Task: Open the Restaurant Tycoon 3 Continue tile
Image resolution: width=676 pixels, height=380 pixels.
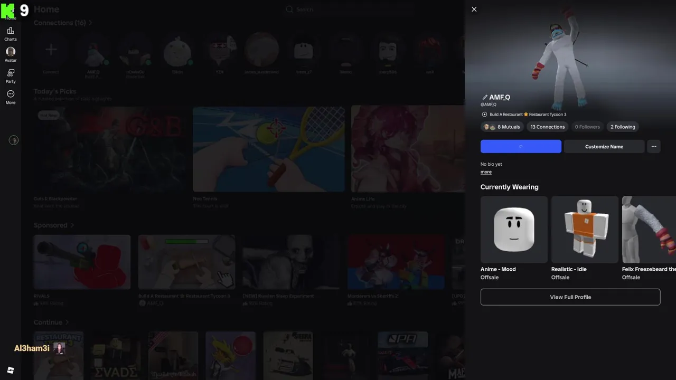Action: click(59, 355)
